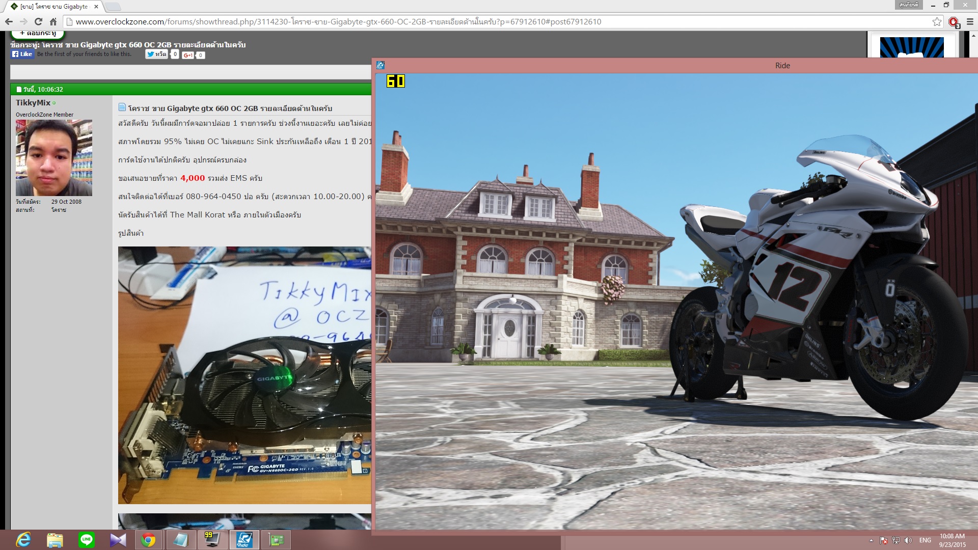Open Internet Explorer from the taskbar
This screenshot has width=978, height=550.
click(23, 539)
